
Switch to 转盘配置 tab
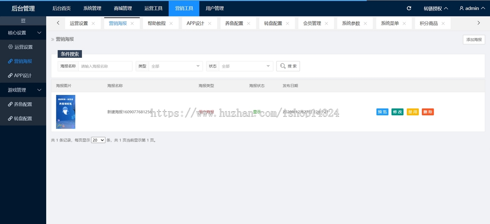point(273,24)
